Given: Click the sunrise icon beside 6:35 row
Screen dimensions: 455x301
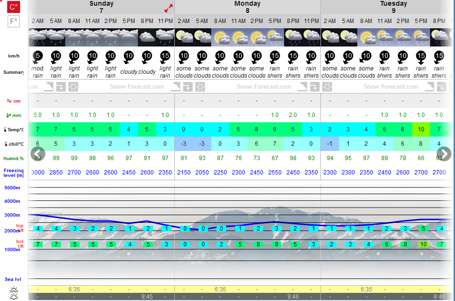Looking at the screenshot, I should coord(13,289).
